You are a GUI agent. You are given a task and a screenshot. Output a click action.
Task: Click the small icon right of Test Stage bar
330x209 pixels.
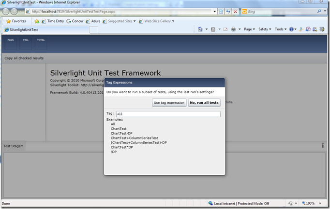(323, 145)
